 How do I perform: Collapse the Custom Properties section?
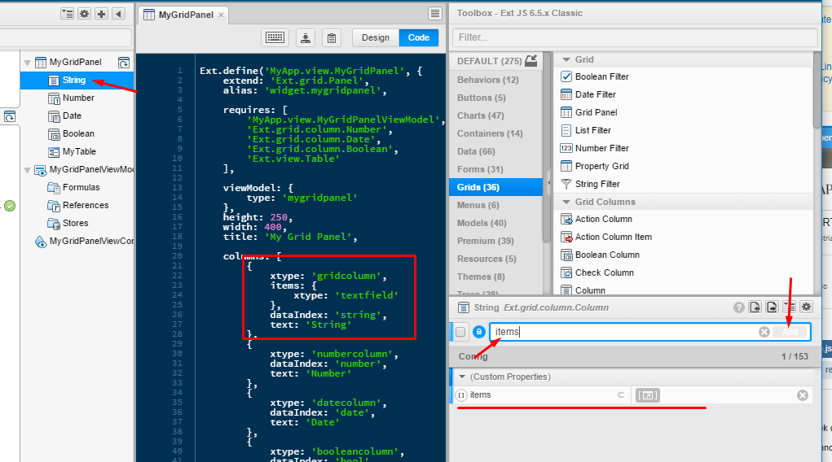462,377
